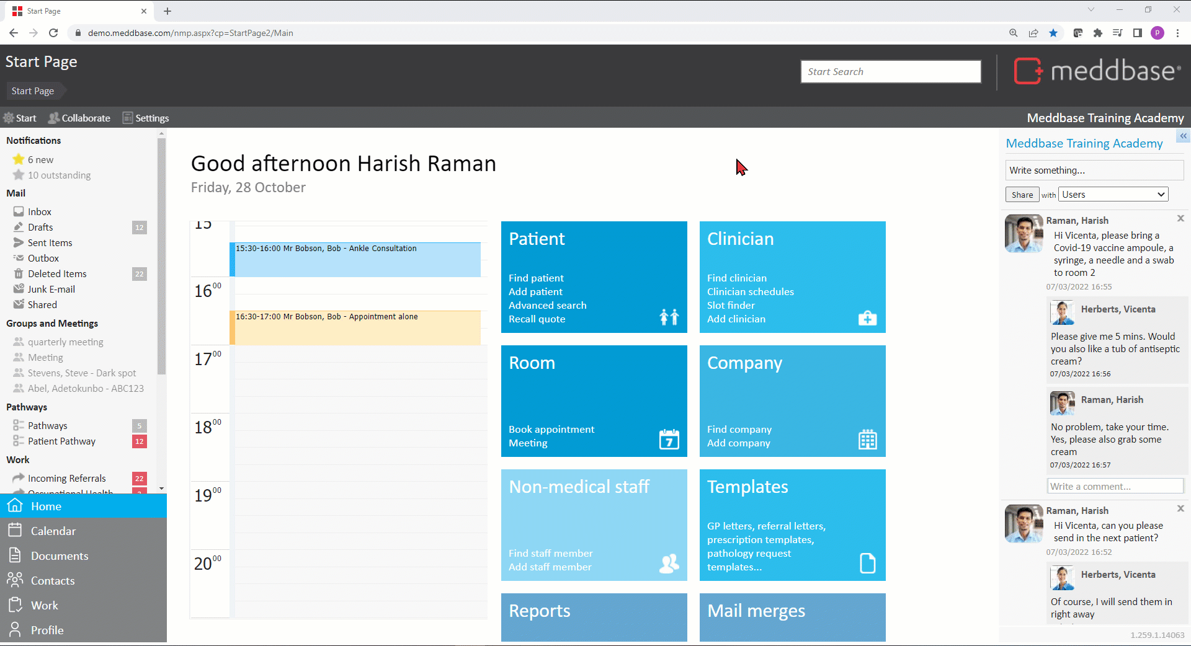Click the Templates document icon
The width and height of the screenshot is (1191, 646).
867,563
